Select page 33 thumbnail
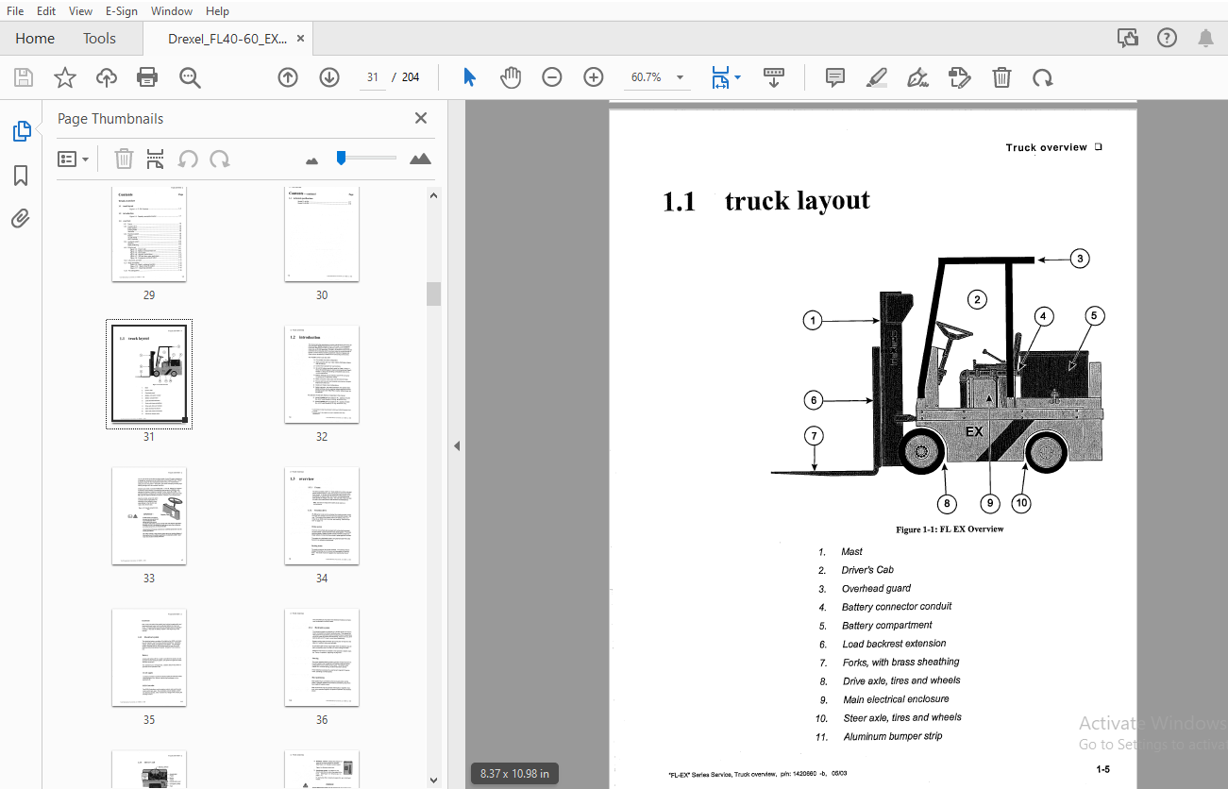 pos(149,516)
